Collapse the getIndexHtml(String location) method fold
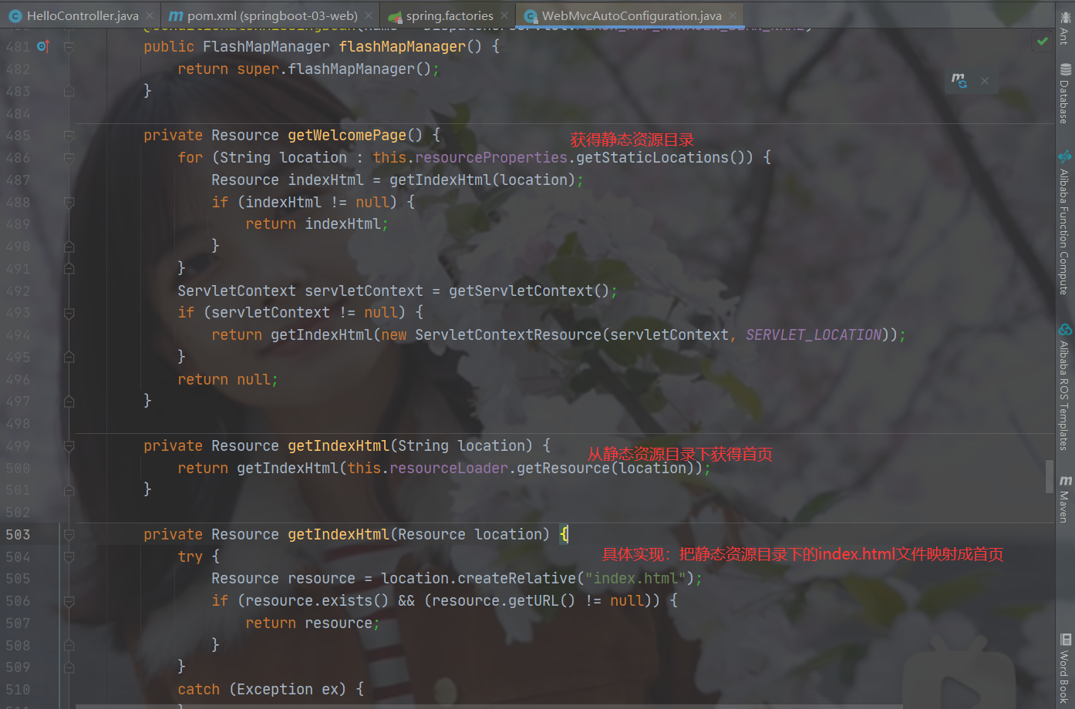The height and width of the screenshot is (709, 1075). (x=68, y=445)
